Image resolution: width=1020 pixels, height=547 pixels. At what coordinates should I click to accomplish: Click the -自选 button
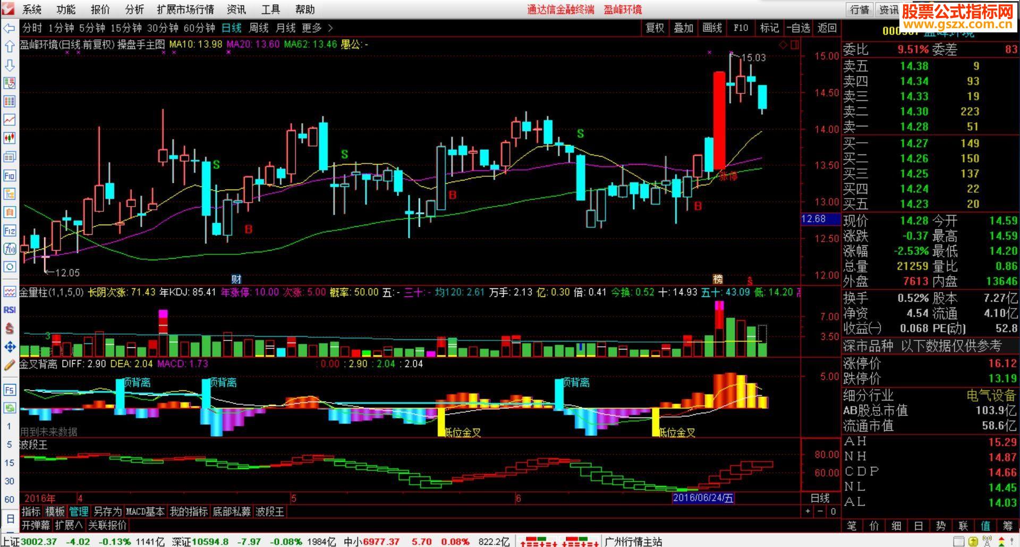[x=798, y=28]
